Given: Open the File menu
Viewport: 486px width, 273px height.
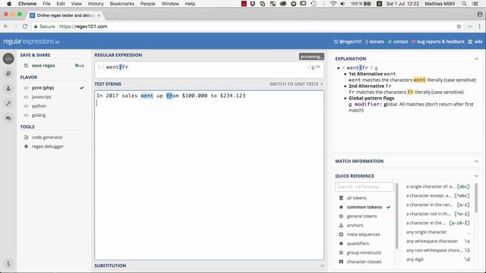Looking at the screenshot, I should pyautogui.click(x=46, y=4).
